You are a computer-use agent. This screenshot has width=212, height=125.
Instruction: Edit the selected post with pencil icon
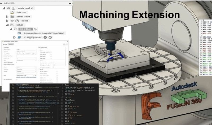tap(36, 75)
